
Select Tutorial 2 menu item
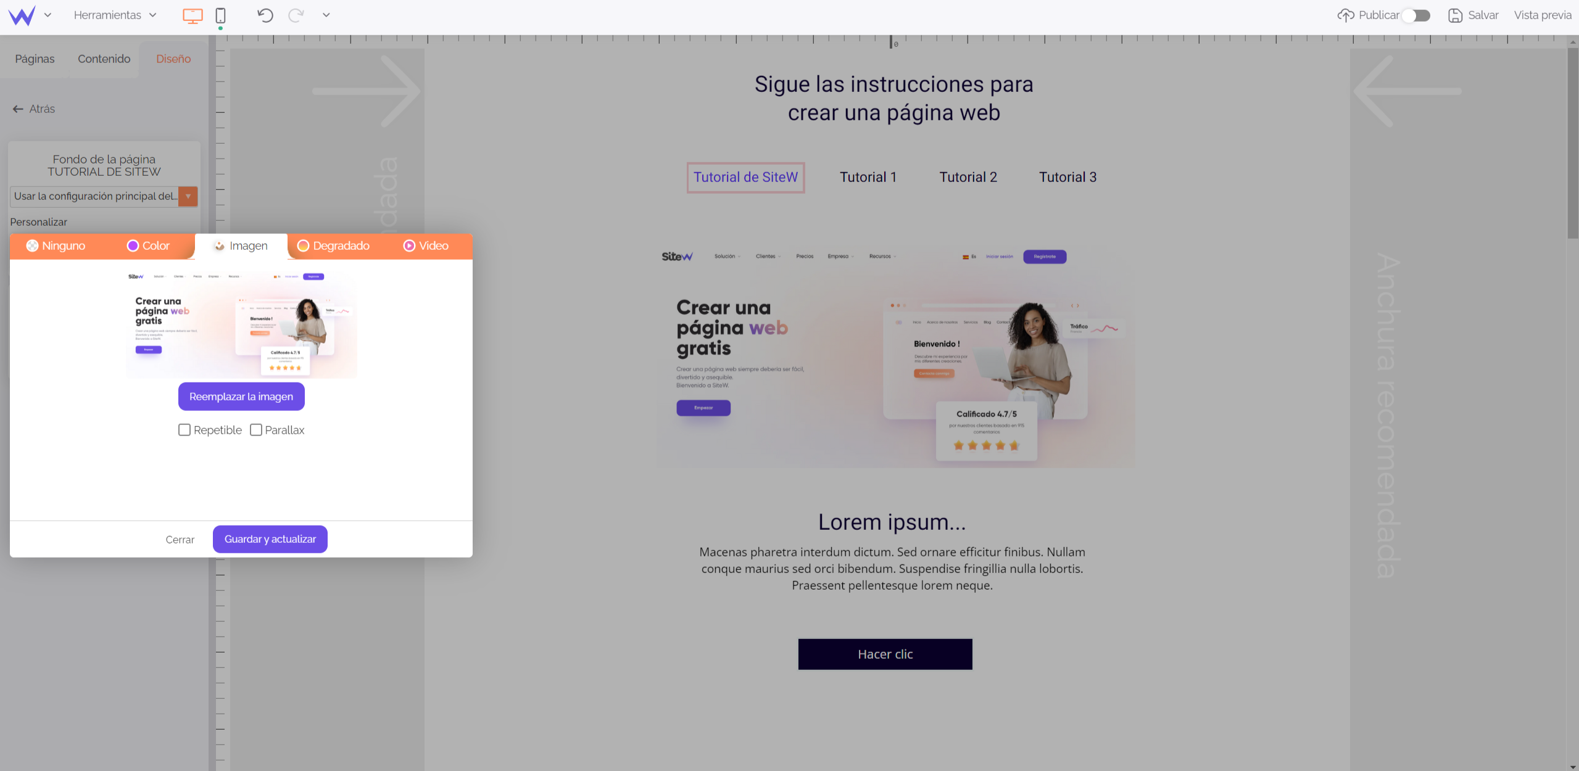pos(968,178)
